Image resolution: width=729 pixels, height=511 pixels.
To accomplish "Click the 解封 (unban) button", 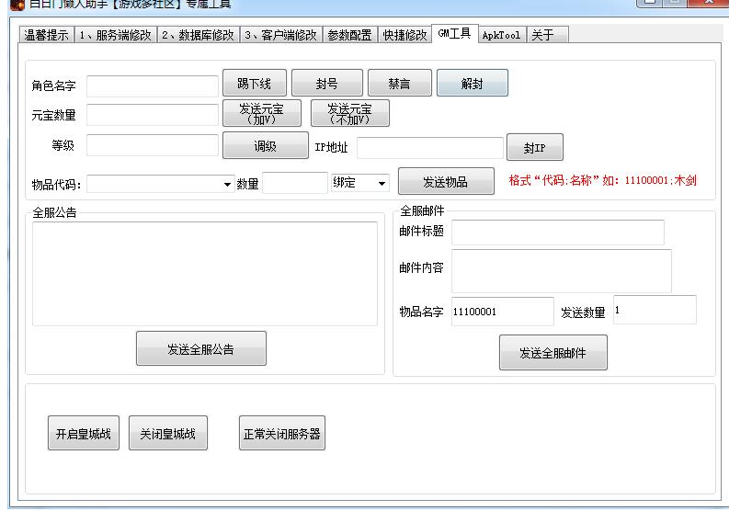I will tap(472, 84).
